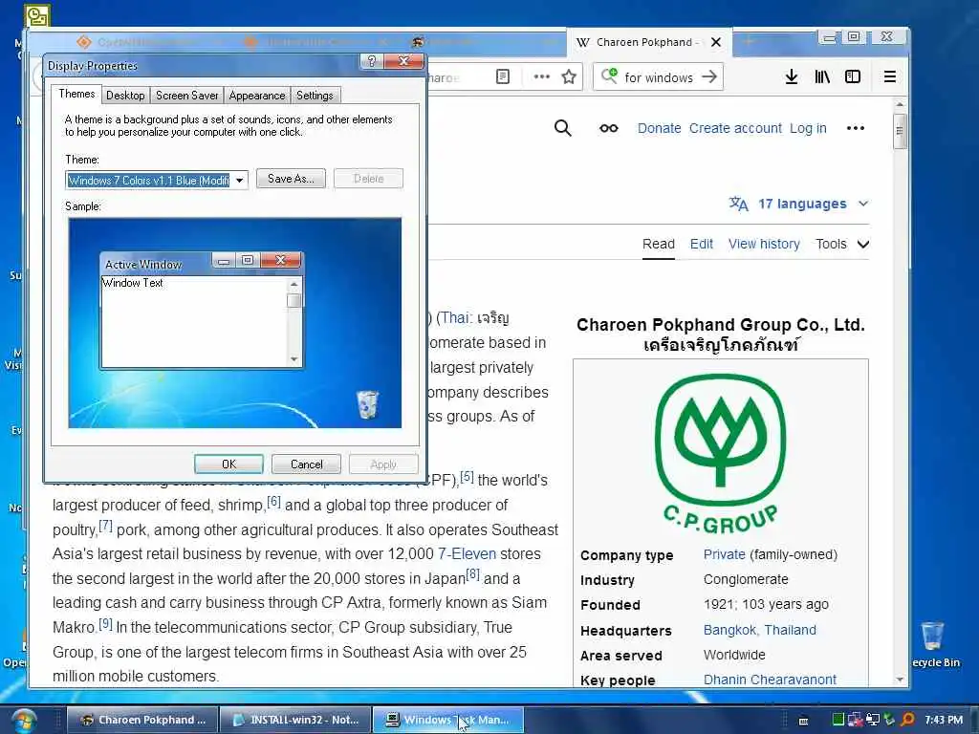Click OK in Display Properties
This screenshot has height=734, width=979.
[228, 464]
